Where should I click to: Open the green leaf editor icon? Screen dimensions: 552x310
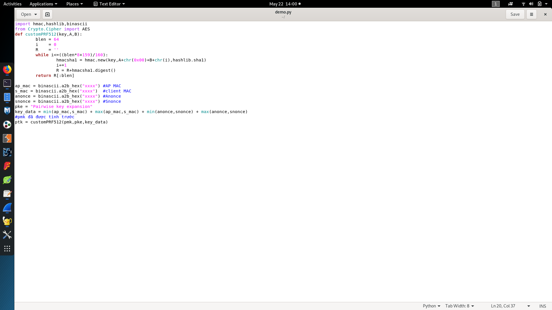(7, 180)
